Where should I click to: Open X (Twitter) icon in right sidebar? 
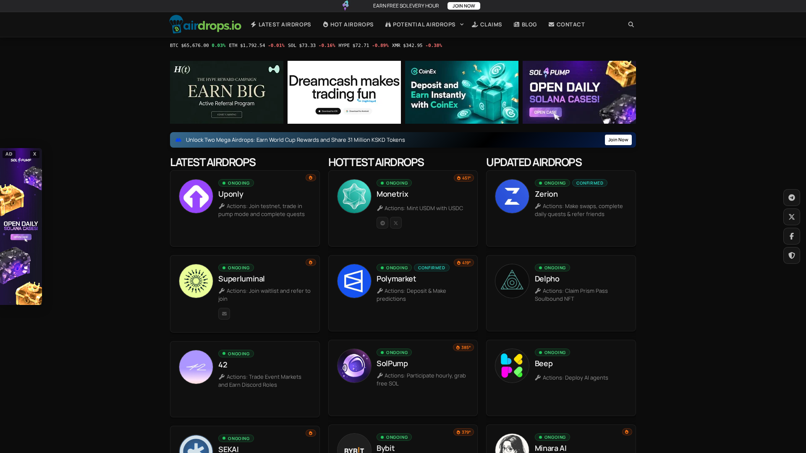791,217
